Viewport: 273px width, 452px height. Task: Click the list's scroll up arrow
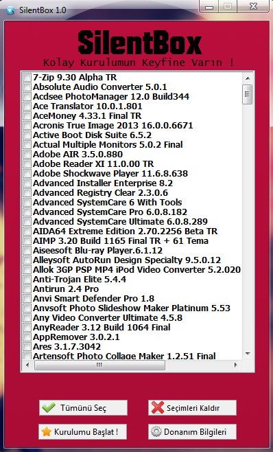click(248, 78)
